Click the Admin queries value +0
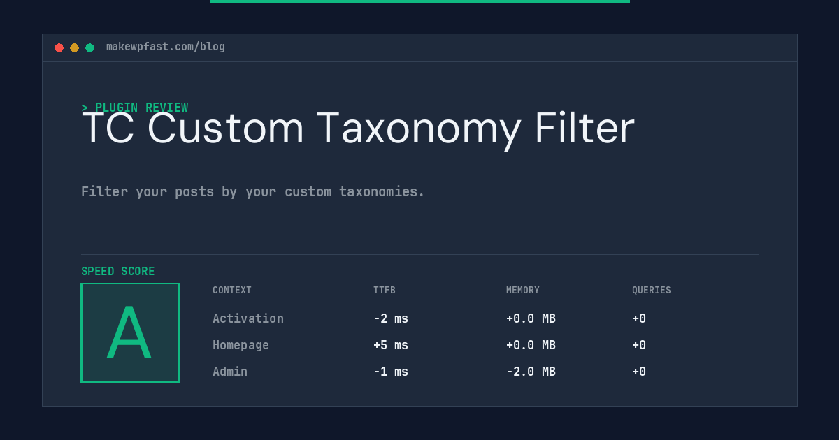Viewport: 839px width, 440px height. click(x=639, y=372)
